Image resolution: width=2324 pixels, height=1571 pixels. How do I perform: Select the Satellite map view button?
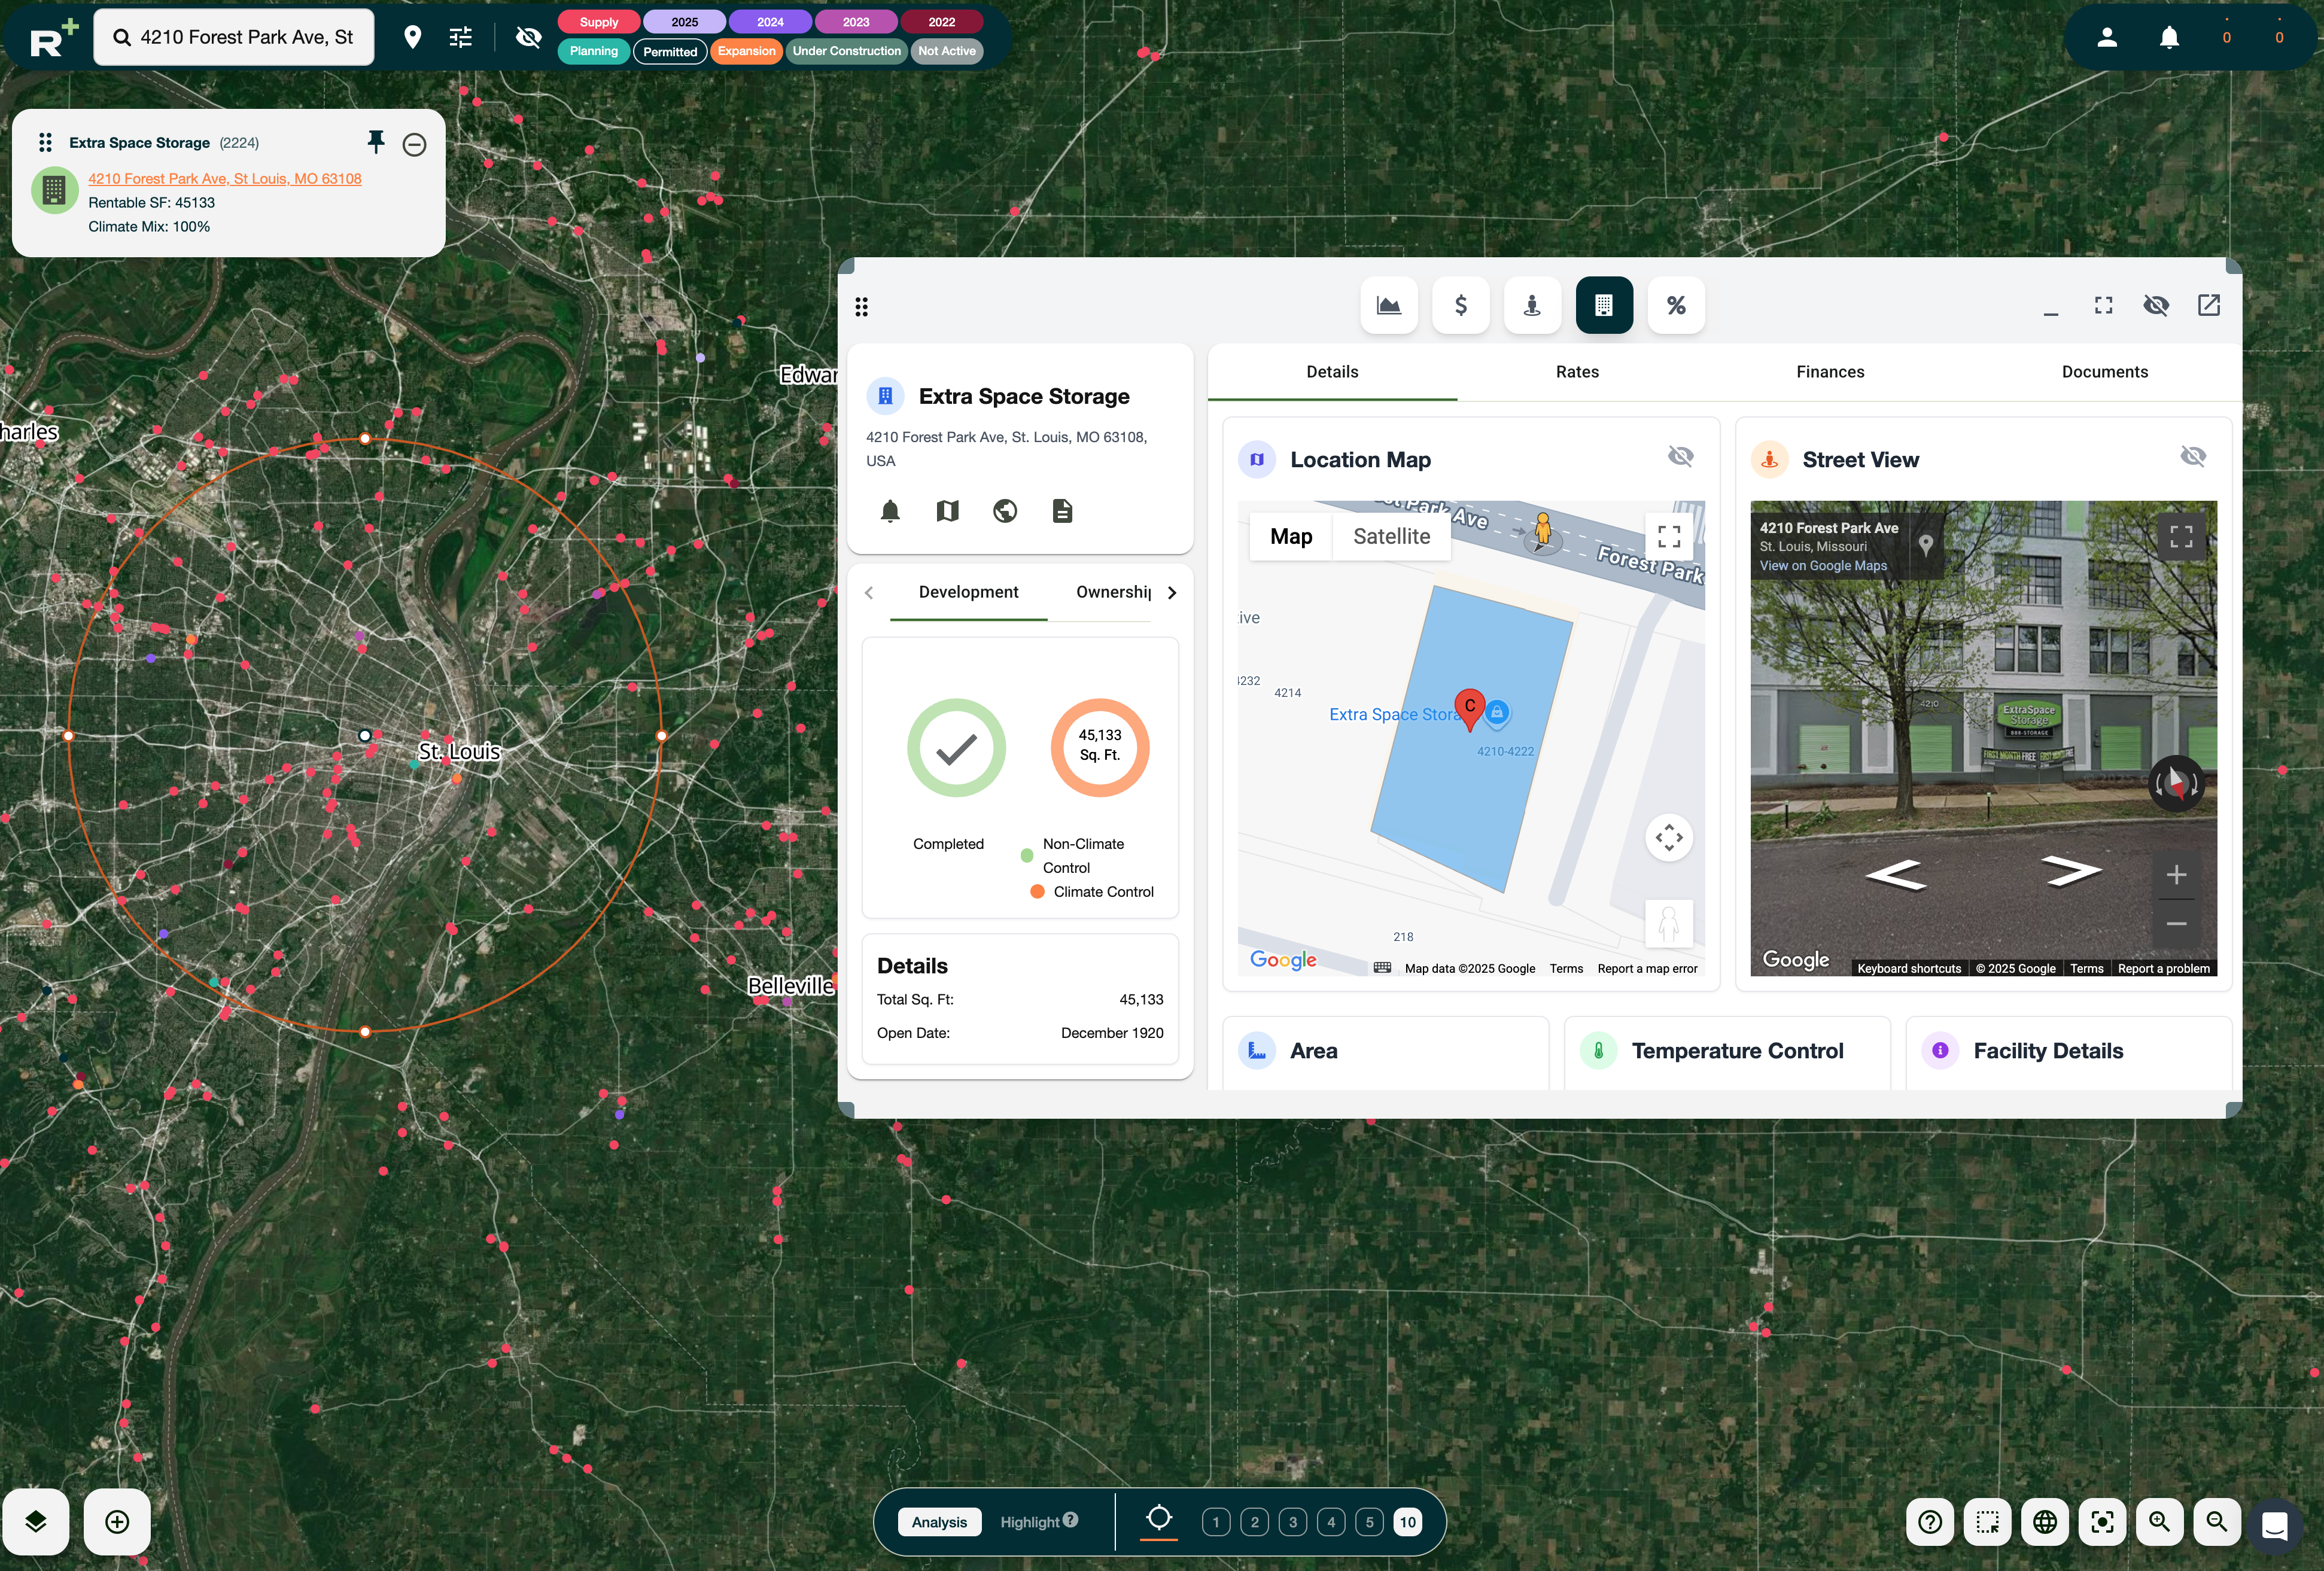1391,536
